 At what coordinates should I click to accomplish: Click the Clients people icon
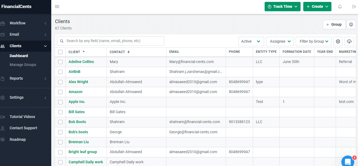pyautogui.click(x=3, y=46)
